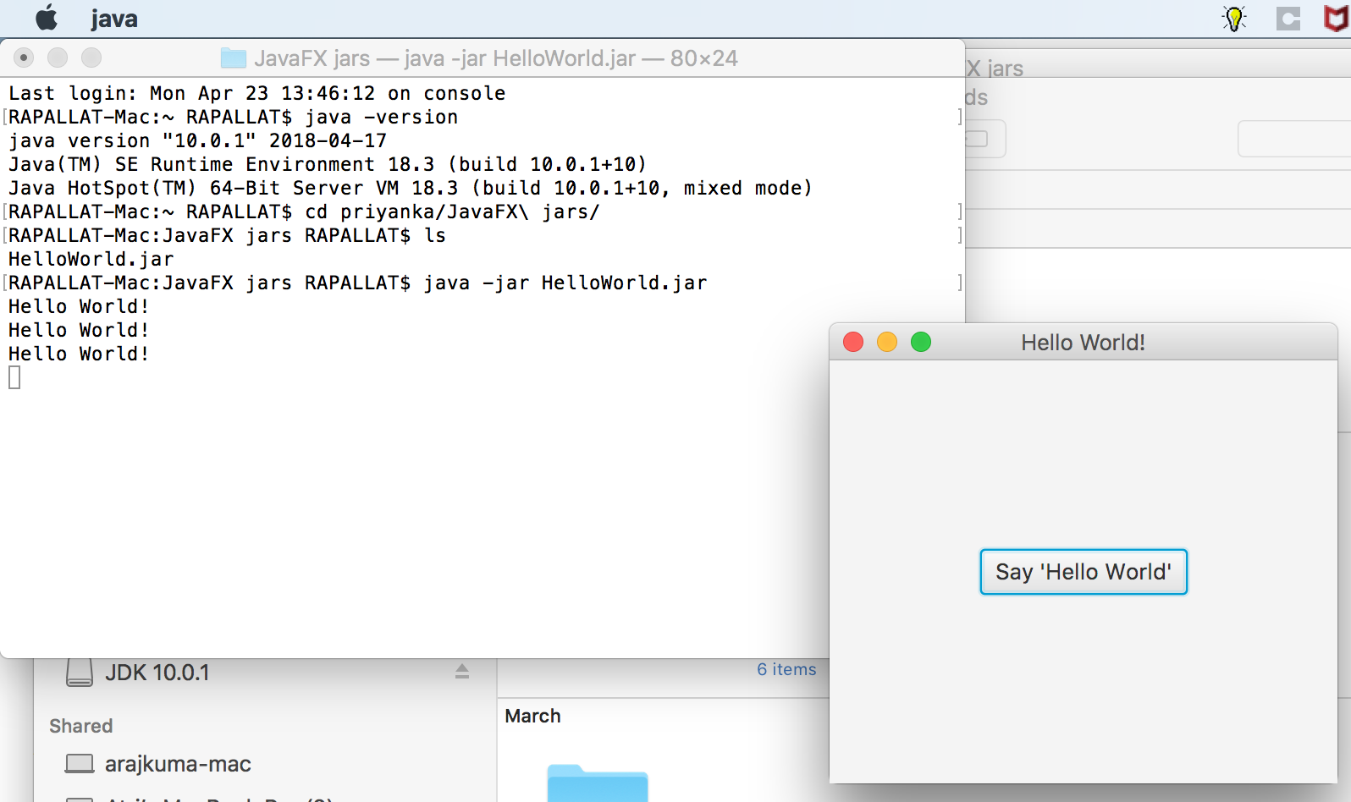Eject the JDK 10.0.1 volume
1351x802 pixels.
[462, 672]
